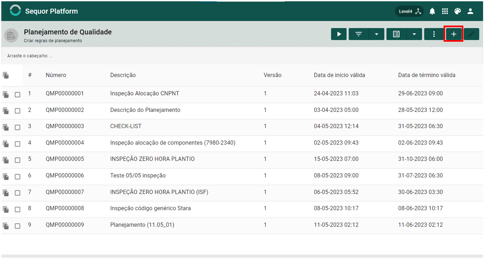Click the # column header
This screenshot has height=260, width=486.
pyautogui.click(x=30, y=75)
